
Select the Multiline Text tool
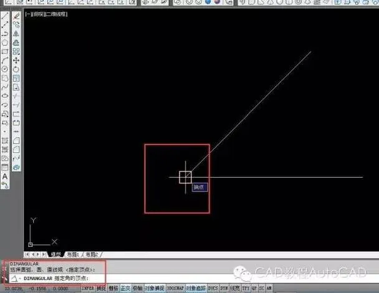coord(5,176)
